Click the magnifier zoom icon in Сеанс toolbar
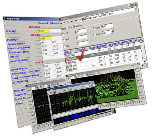Viewport: 153px width, 136px height. (83, 87)
